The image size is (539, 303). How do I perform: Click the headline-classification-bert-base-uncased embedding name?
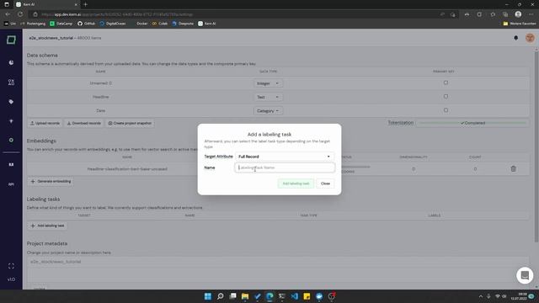click(x=127, y=169)
